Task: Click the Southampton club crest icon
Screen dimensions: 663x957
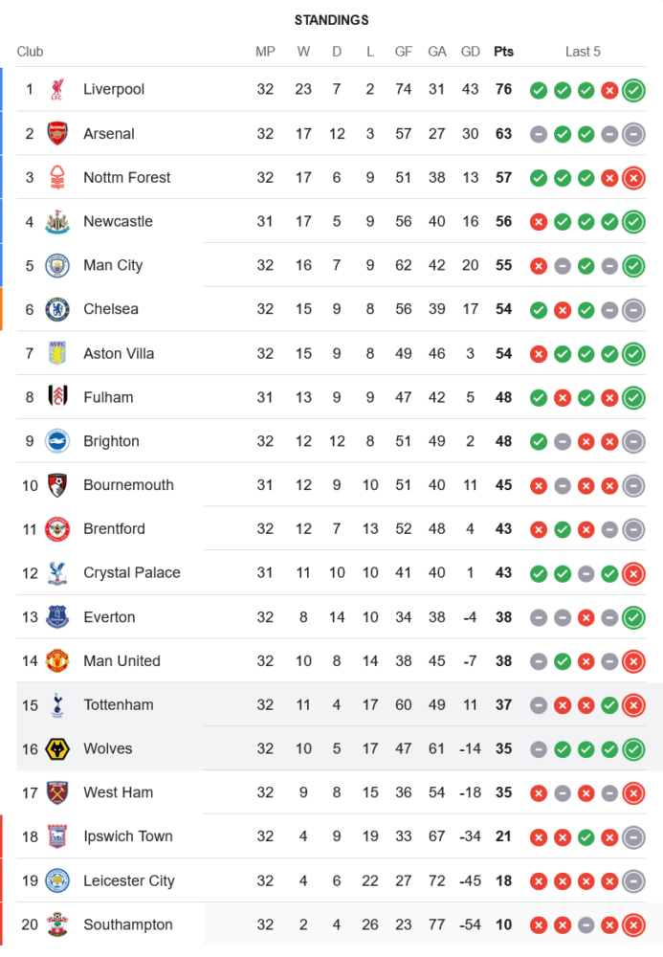Action: 57,925
